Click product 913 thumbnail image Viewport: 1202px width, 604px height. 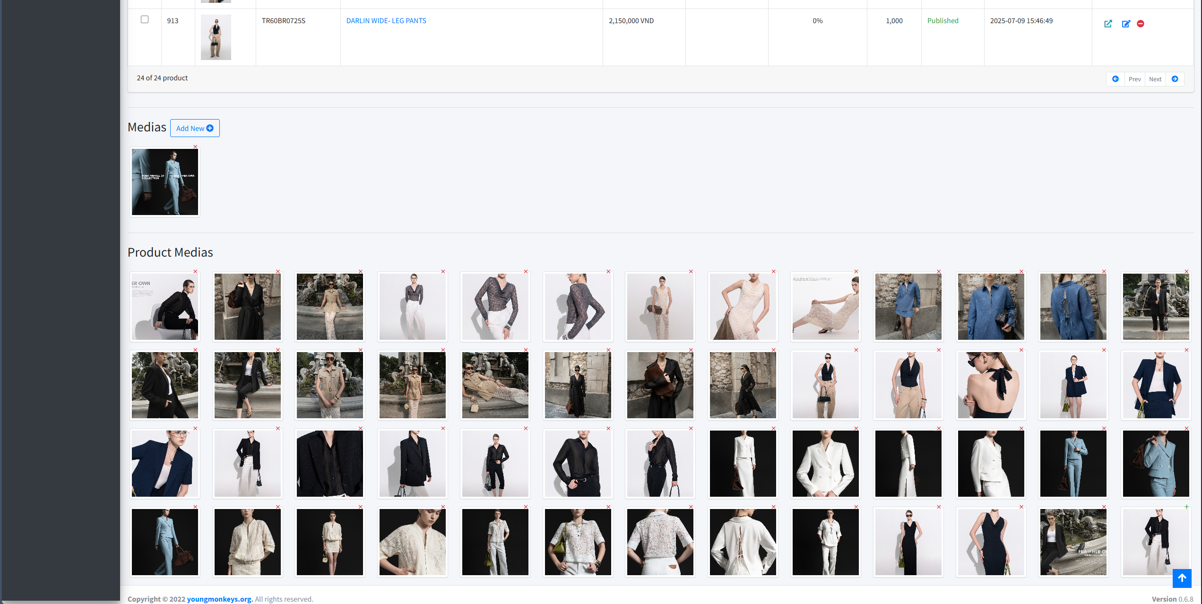coord(216,37)
